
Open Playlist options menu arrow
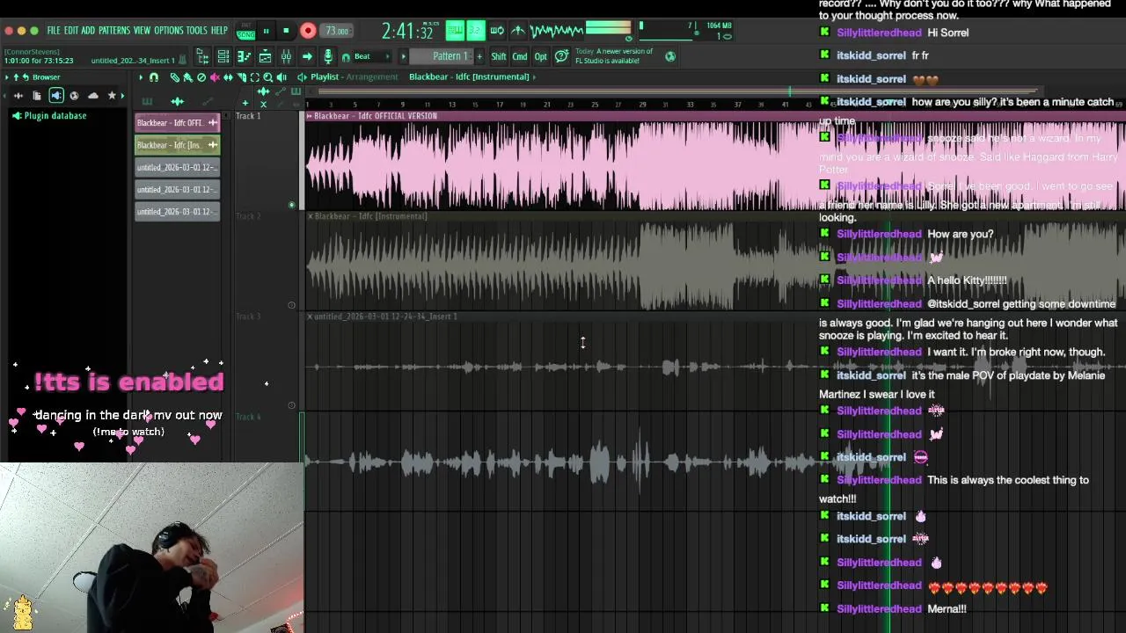[141, 77]
